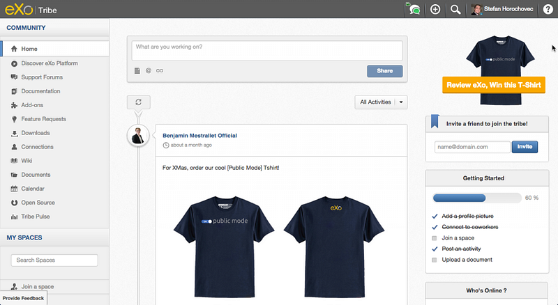Click the Search Spaces input field

54,260
